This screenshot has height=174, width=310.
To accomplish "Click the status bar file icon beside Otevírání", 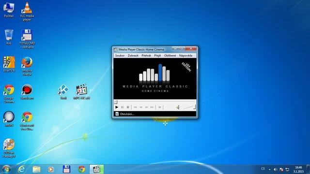I will tap(117, 114).
